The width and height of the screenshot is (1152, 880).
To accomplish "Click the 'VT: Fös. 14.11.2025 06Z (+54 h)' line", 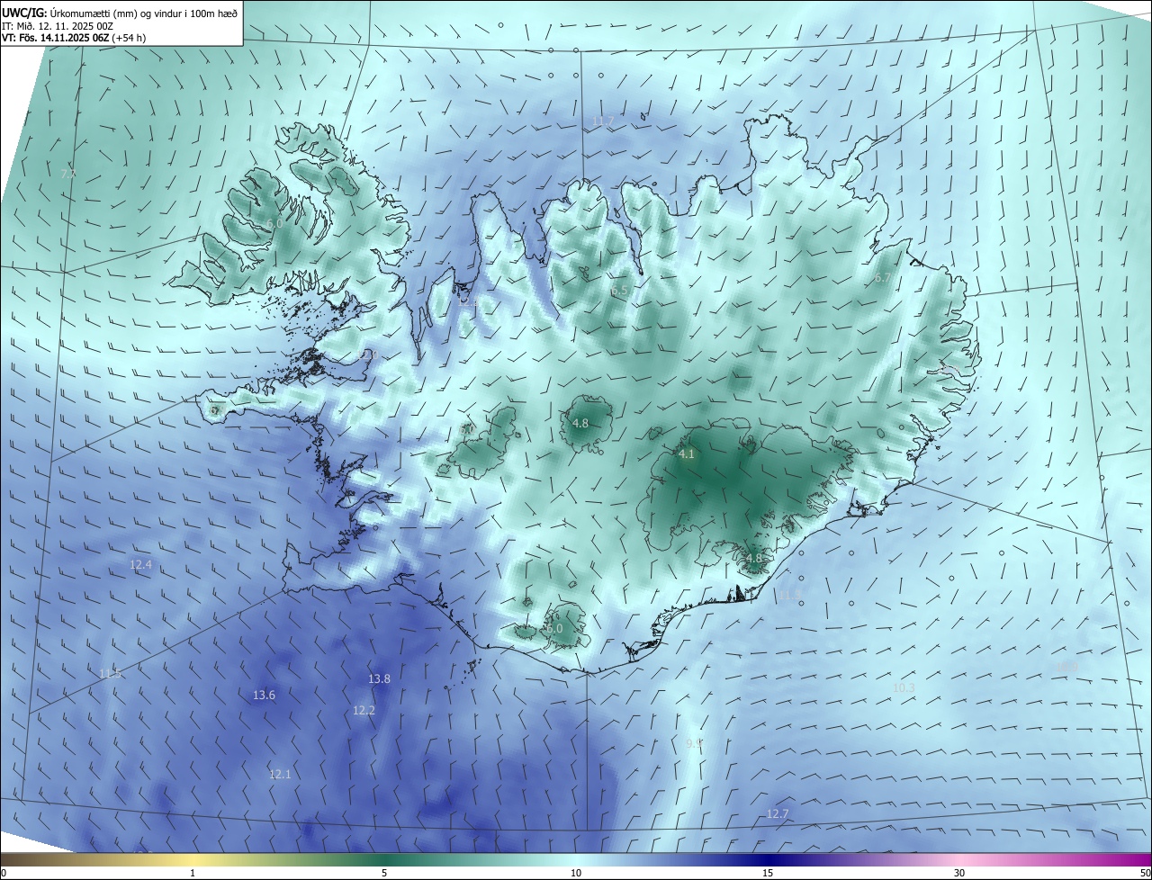I will (x=76, y=39).
